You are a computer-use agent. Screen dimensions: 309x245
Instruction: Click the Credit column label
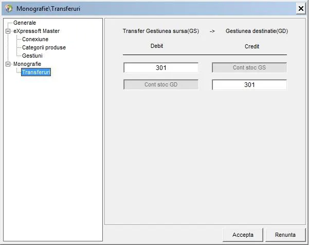[x=252, y=46]
